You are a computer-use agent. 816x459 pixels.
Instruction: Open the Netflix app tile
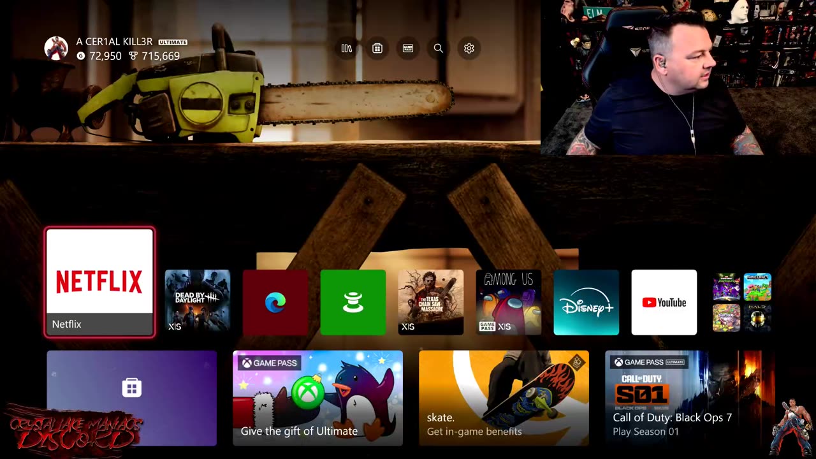[x=99, y=282]
